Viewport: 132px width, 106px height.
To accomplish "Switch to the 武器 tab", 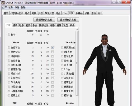I will point(40,13).
